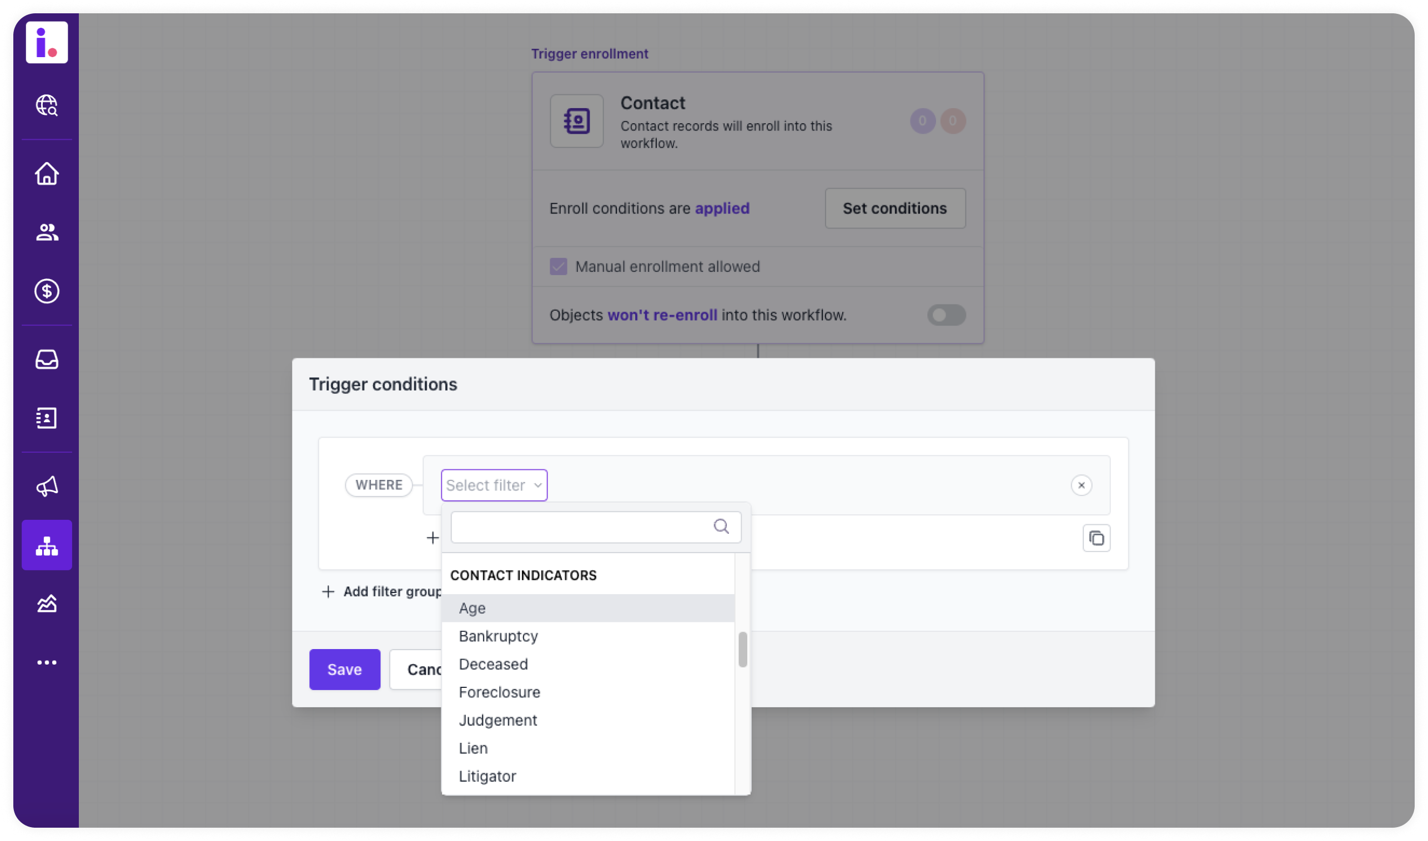Select the lists/records icon
Screen dimensions: 1428x841
click(47, 418)
